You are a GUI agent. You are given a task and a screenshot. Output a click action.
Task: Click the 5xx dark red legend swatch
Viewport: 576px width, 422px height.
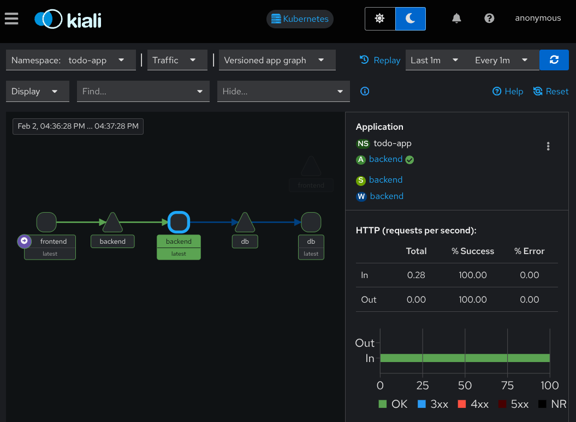click(502, 404)
